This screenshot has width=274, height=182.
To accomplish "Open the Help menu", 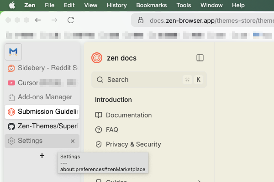I will [238, 5].
